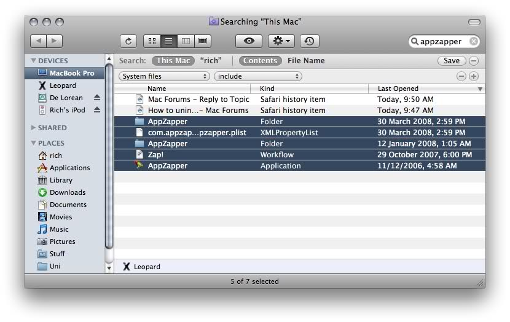
Task: Select com.appzap...pzapper.plist file
Action: coord(300,132)
